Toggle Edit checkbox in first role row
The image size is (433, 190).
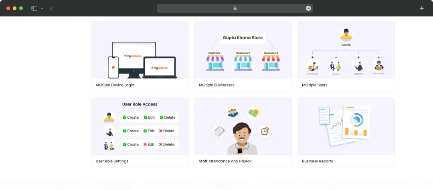point(145,117)
